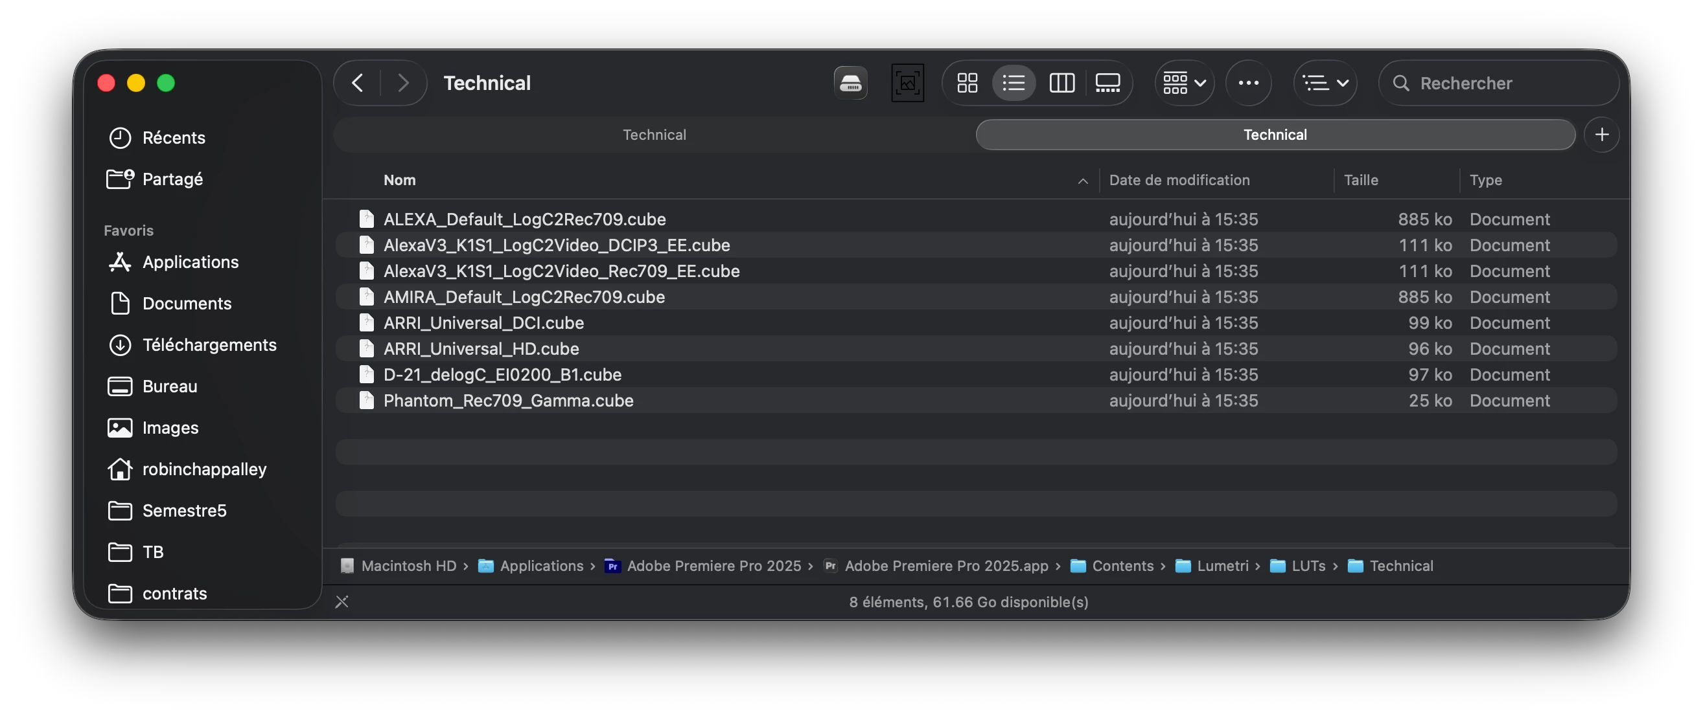Open Bureau in sidebar
Screen dimensions: 1703x716
click(202, 386)
